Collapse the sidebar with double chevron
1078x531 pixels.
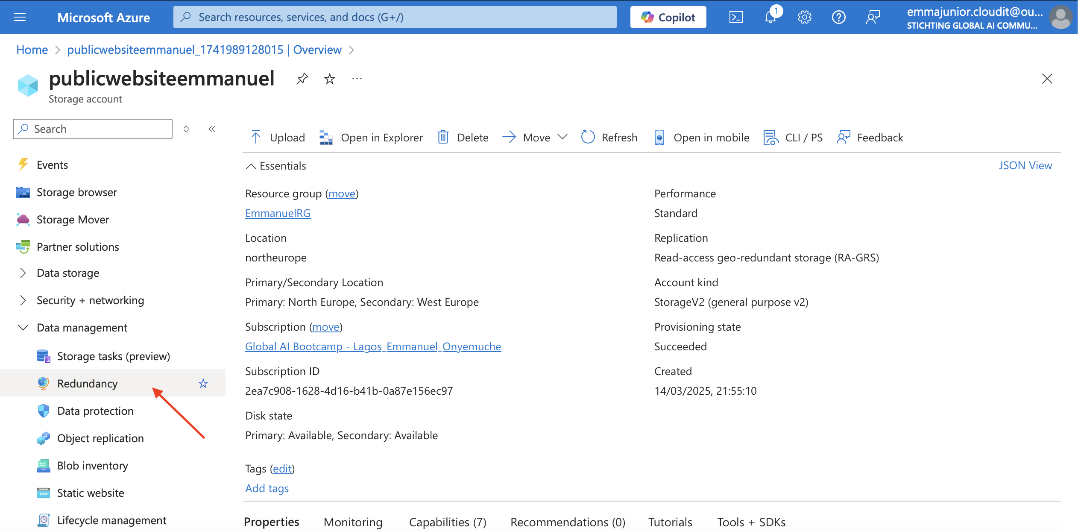(x=211, y=129)
